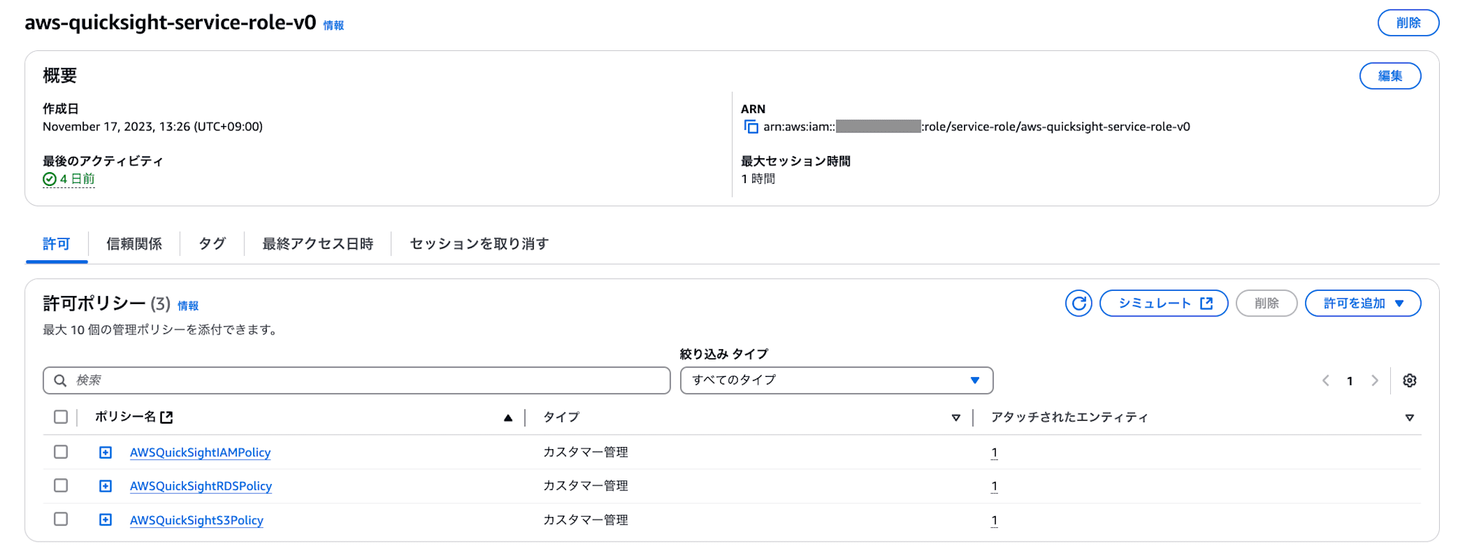
Task: Sort by policy name ascending arrow
Action: click(x=508, y=418)
